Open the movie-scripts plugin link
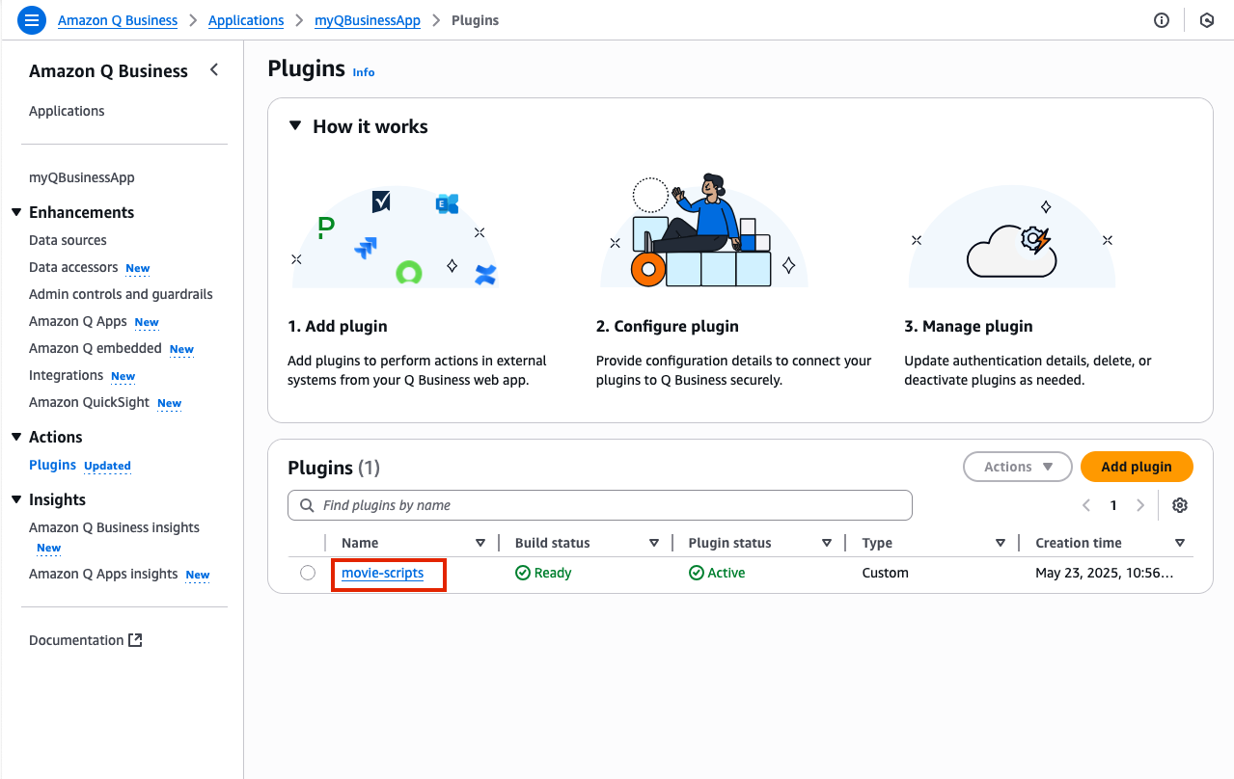Viewport: 1234px width, 779px height. 382,573
